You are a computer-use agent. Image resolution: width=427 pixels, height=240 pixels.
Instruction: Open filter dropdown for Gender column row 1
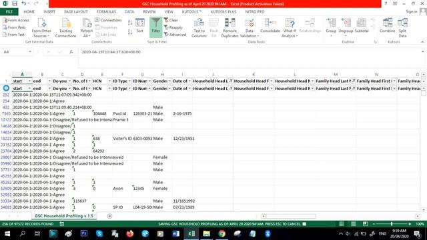pyautogui.click(x=169, y=81)
